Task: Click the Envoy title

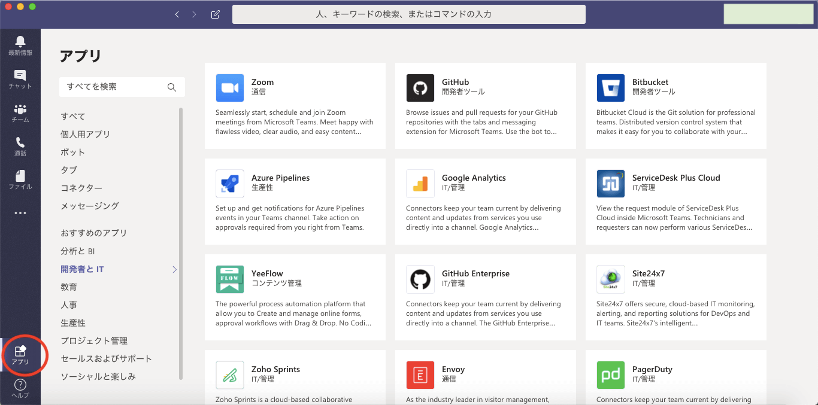Action: pyautogui.click(x=453, y=370)
